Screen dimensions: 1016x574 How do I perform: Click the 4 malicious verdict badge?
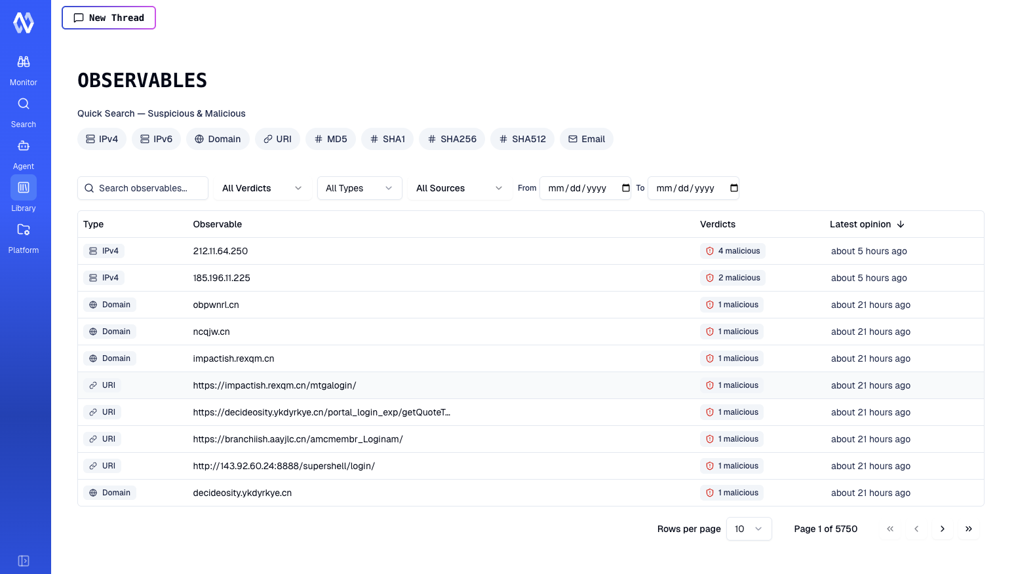click(x=733, y=251)
